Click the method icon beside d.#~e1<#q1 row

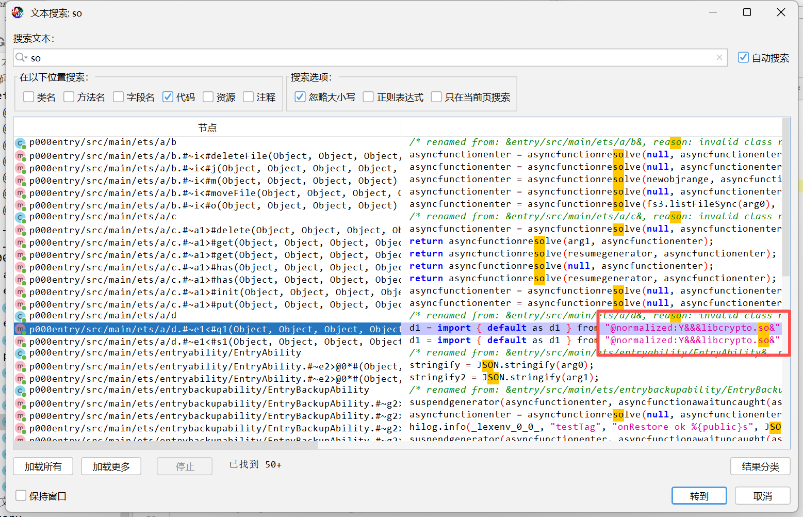21,329
